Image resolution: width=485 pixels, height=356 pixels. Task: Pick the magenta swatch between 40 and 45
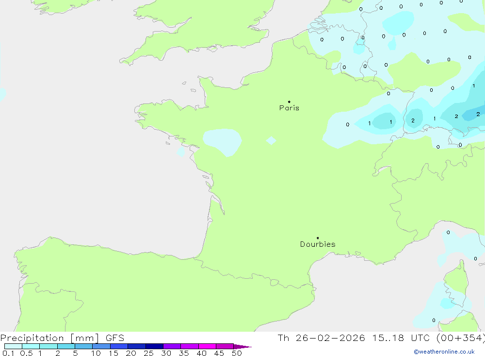(x=207, y=346)
